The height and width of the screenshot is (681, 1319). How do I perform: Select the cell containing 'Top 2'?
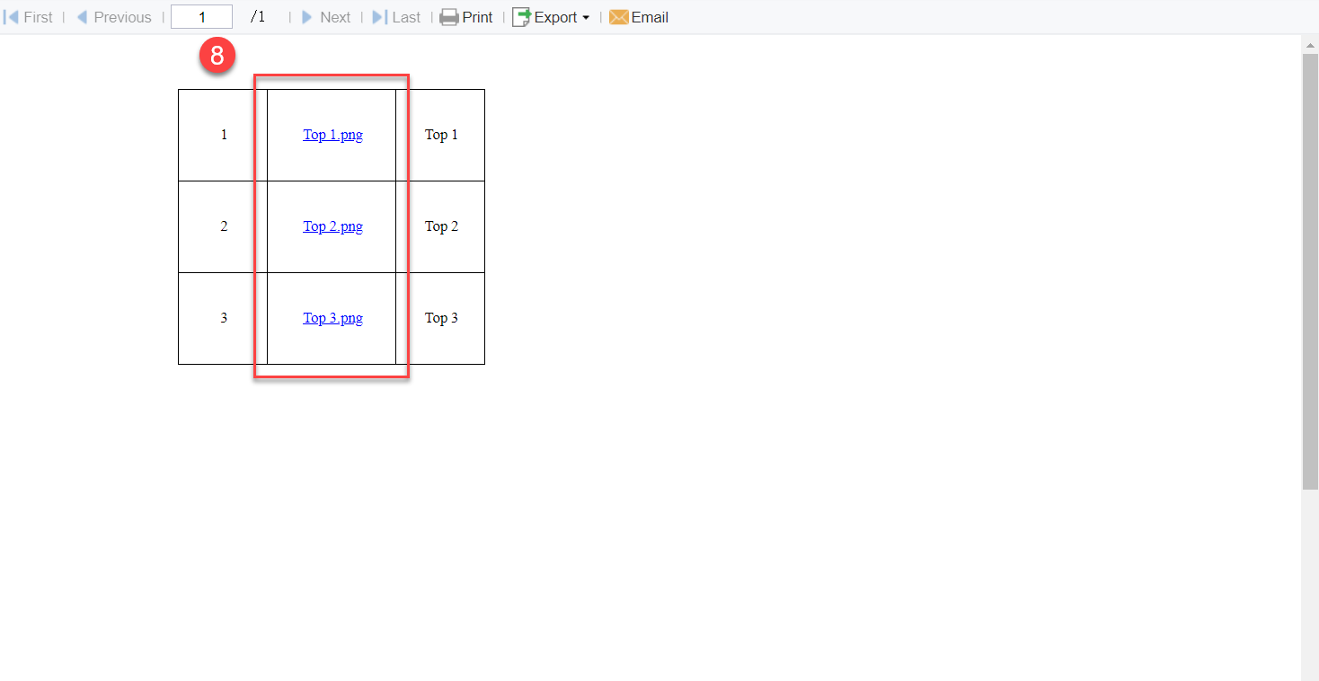point(441,226)
